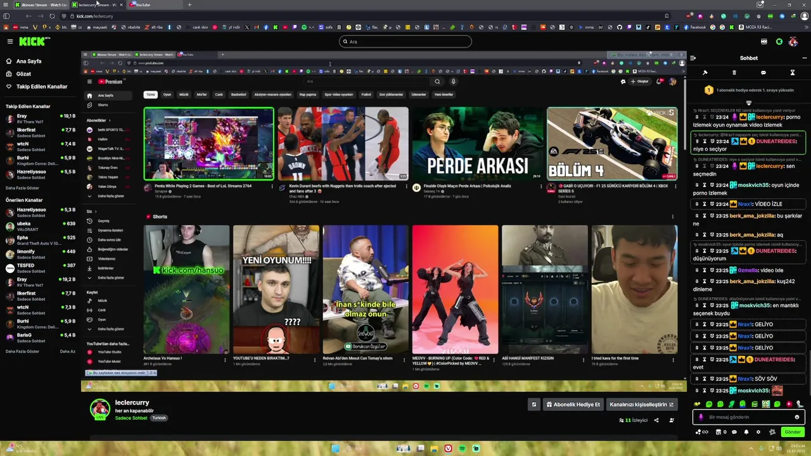Click Kanalınızı kişiselleştirin button
The height and width of the screenshot is (456, 811).
[642, 405]
